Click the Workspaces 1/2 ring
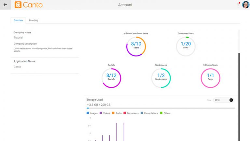The image size is (250, 141). click(x=161, y=78)
